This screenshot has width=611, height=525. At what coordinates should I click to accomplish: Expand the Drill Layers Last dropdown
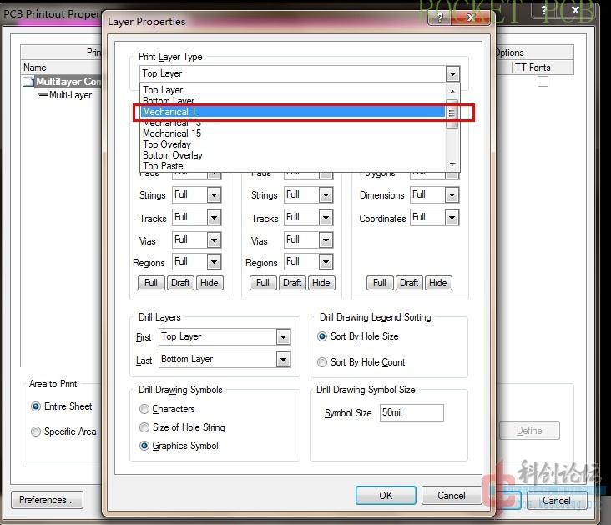click(283, 360)
